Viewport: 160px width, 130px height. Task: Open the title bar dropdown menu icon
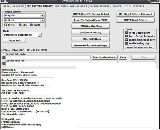click(x=2, y=1)
